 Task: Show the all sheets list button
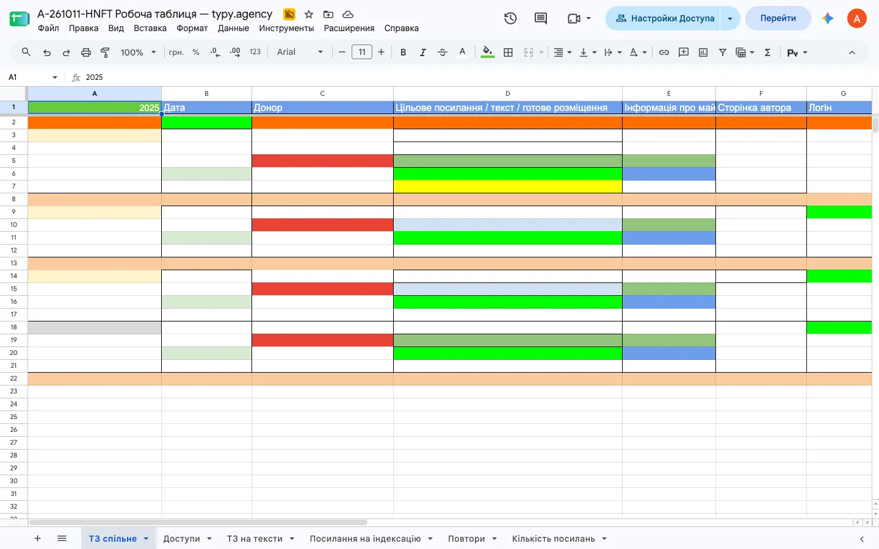62,539
